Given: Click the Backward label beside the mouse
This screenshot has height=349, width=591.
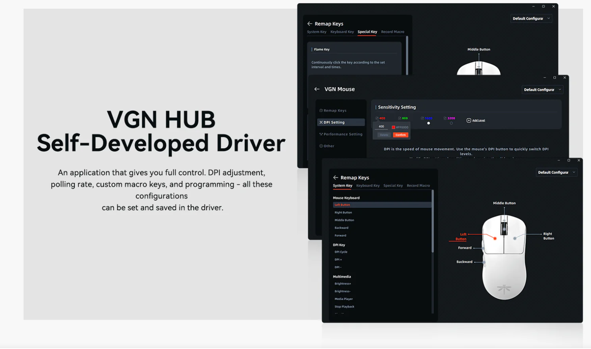Looking at the screenshot, I should click(464, 262).
